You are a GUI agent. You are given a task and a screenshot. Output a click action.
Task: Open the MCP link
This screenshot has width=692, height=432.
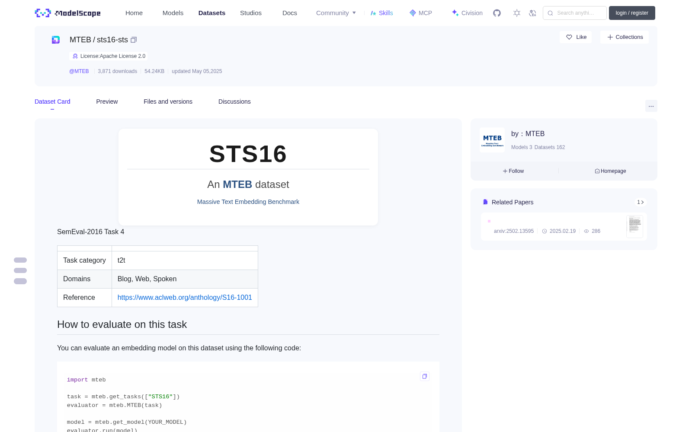pos(421,13)
